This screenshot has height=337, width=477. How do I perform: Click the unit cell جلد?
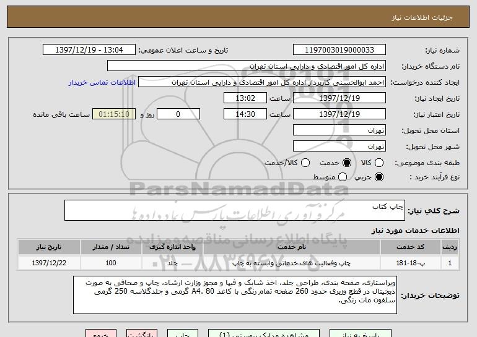(x=172, y=263)
